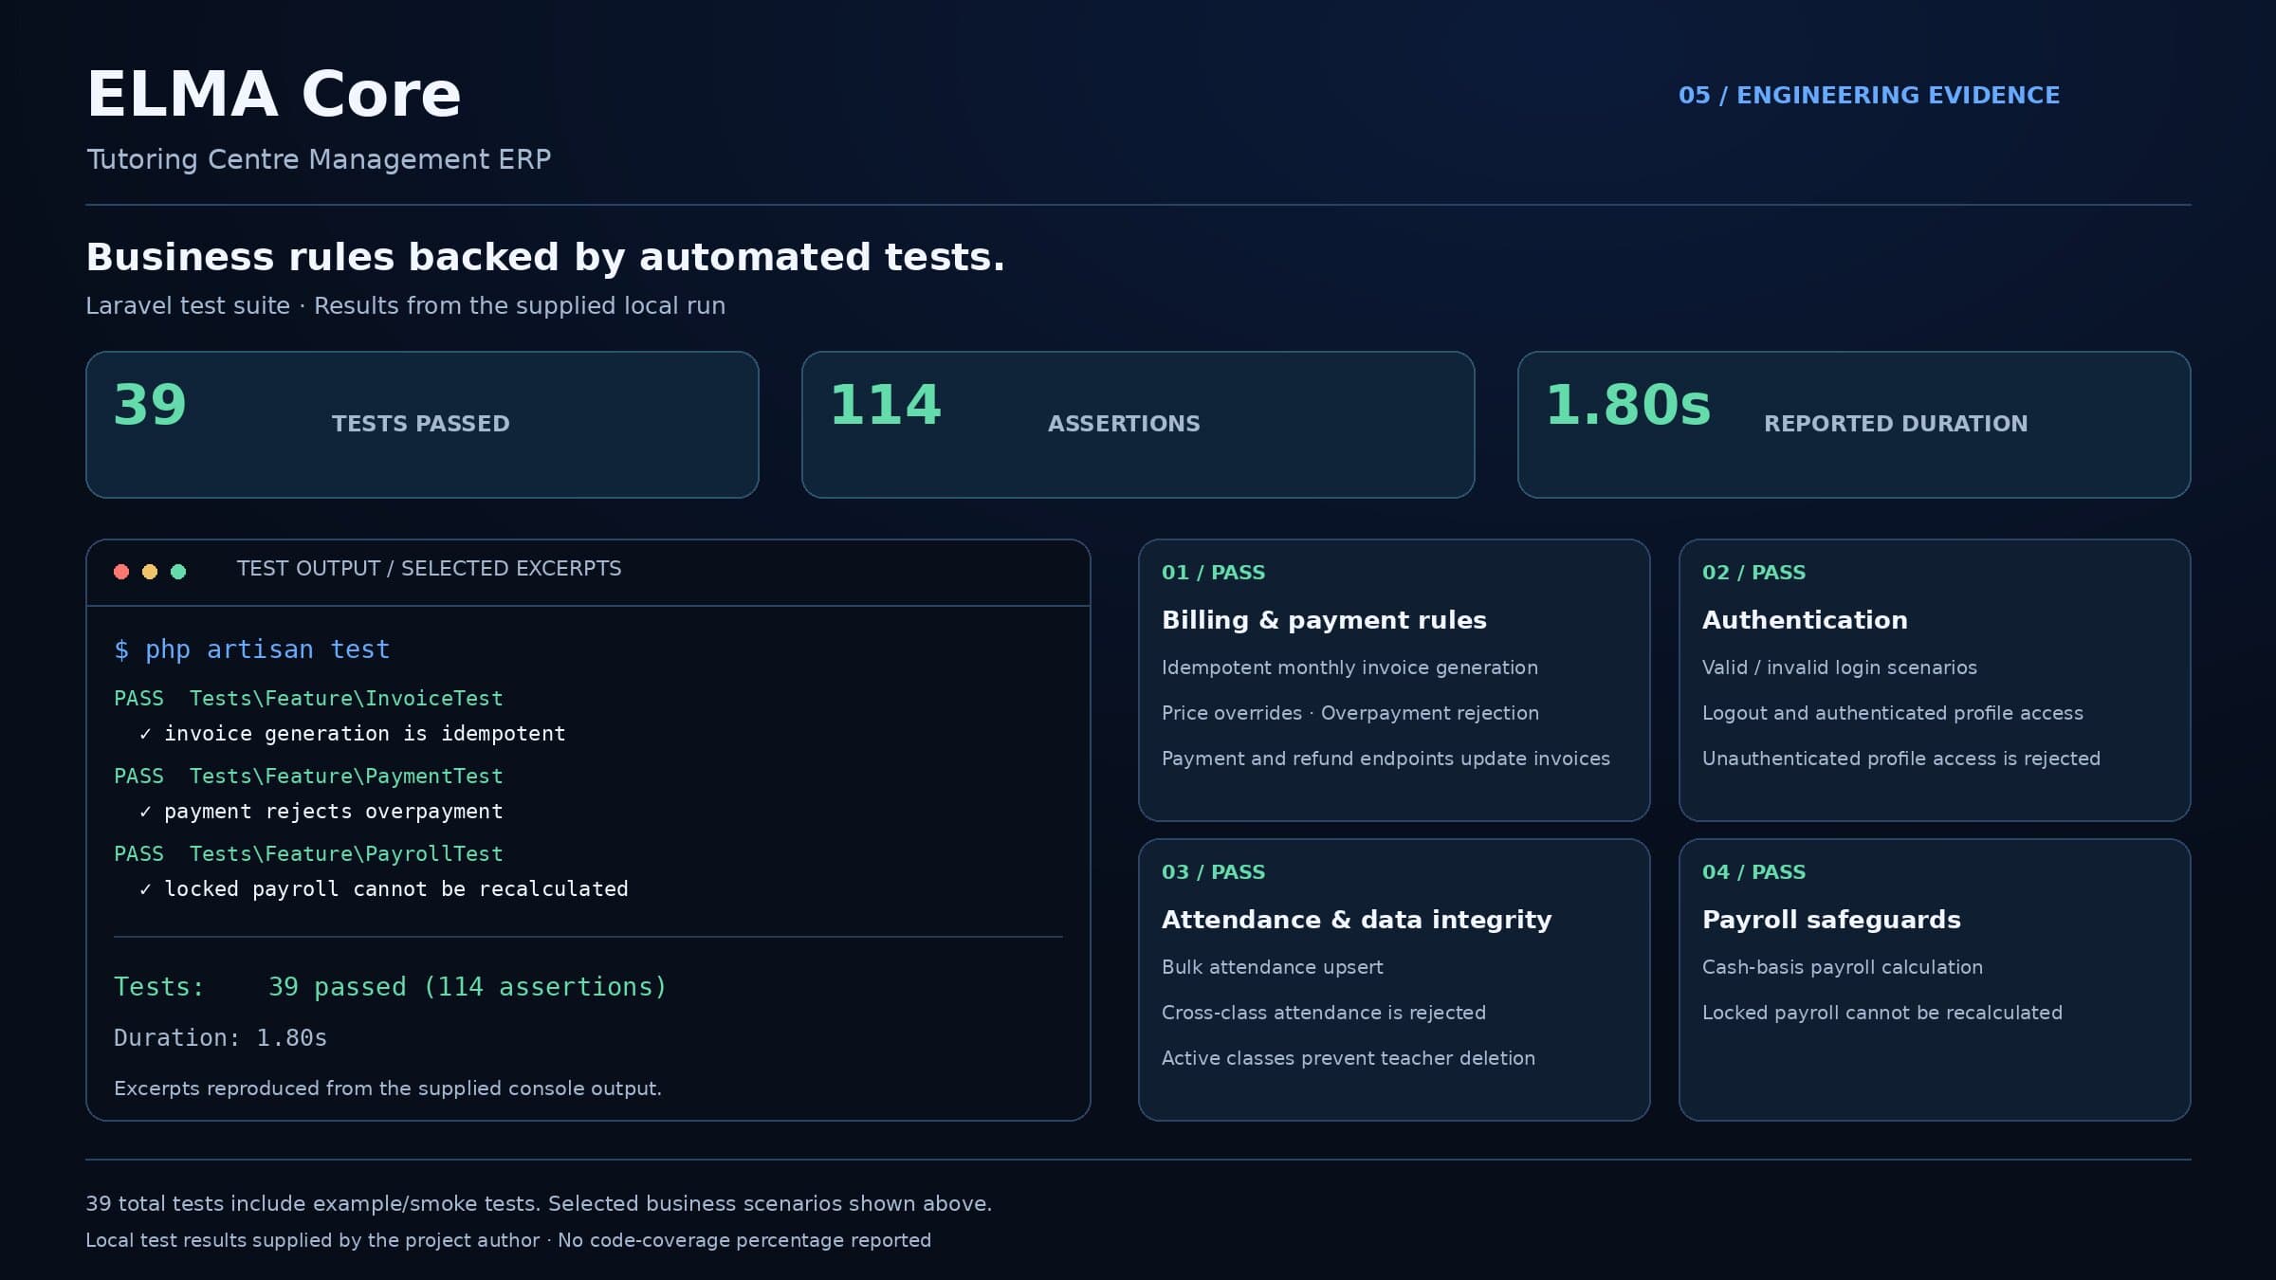2276x1280 pixels.
Task: Click 'Active classes prevent teacher deletion'
Action: 1349,1058
